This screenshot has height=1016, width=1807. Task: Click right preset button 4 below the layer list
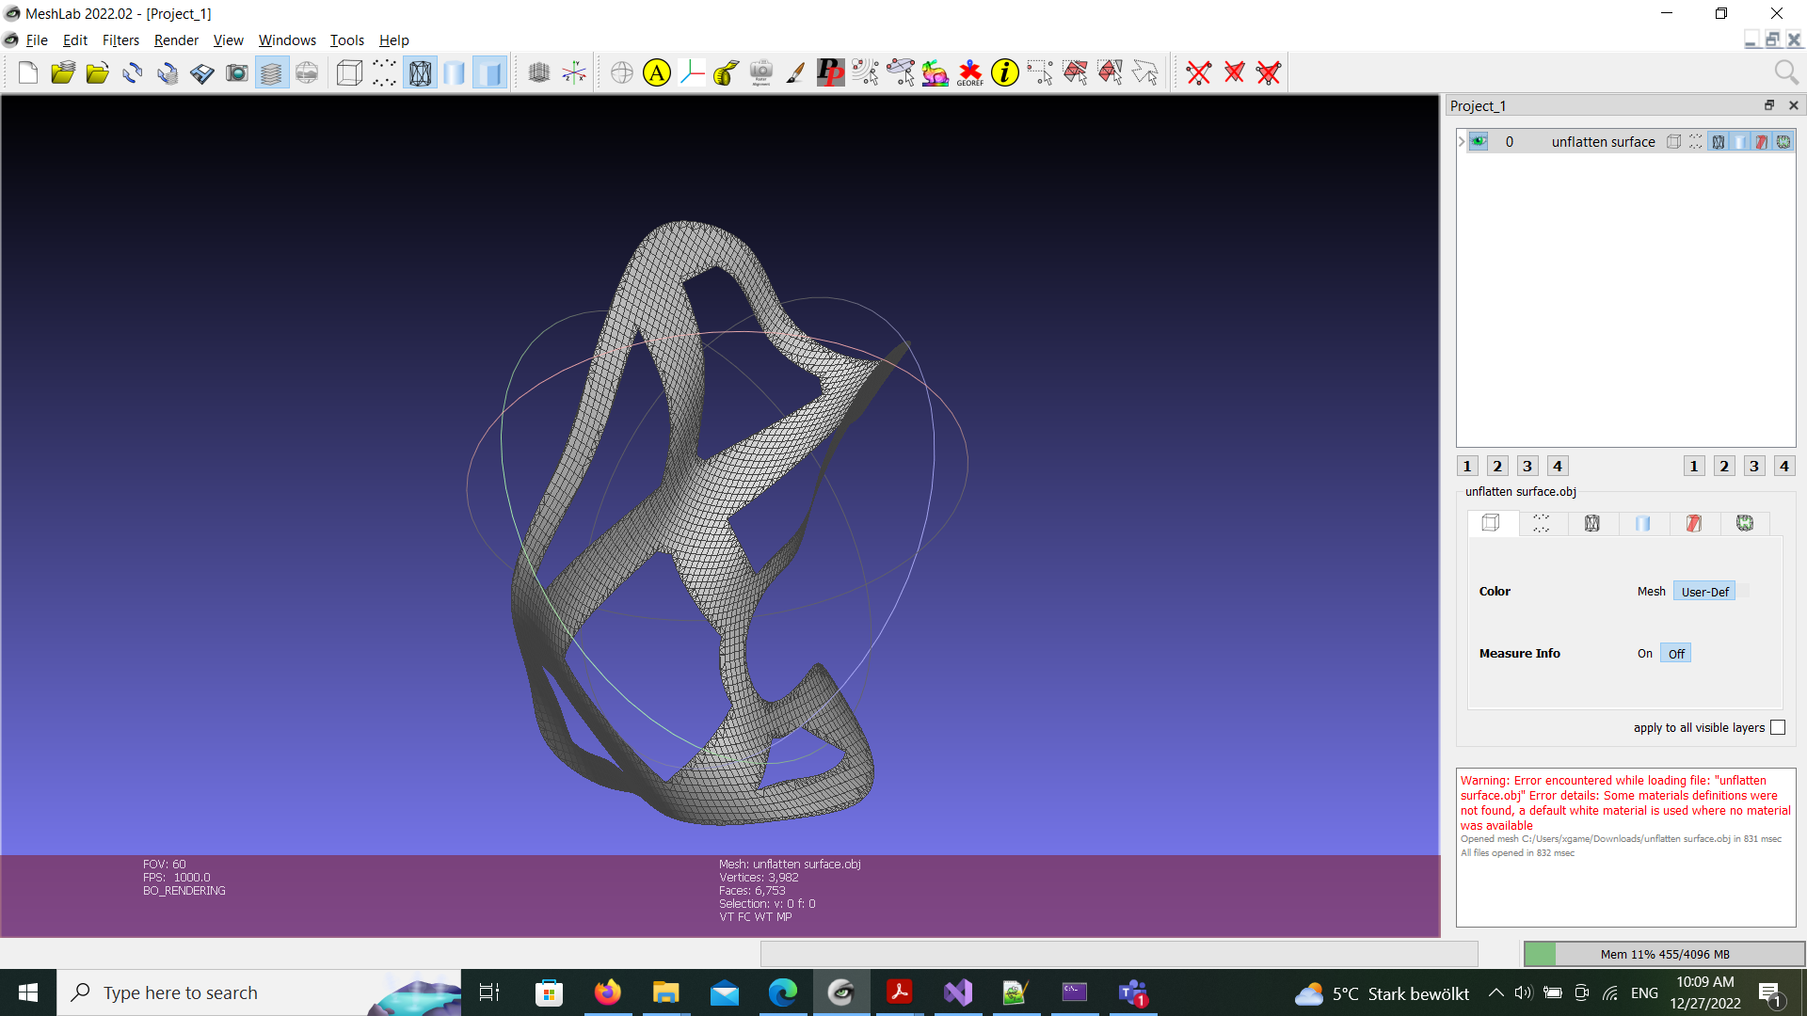(1784, 466)
